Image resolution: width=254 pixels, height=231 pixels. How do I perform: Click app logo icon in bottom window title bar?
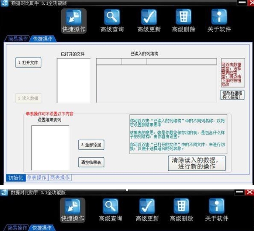4,192
